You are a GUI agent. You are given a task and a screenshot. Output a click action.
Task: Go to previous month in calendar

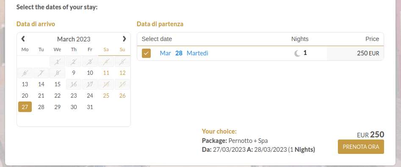tap(23, 39)
